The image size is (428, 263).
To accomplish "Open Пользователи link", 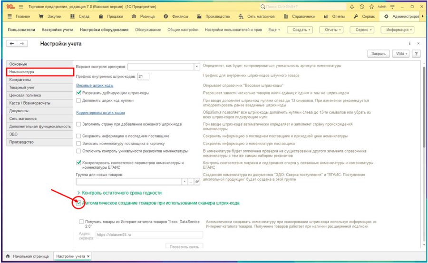I will (x=21, y=30).
